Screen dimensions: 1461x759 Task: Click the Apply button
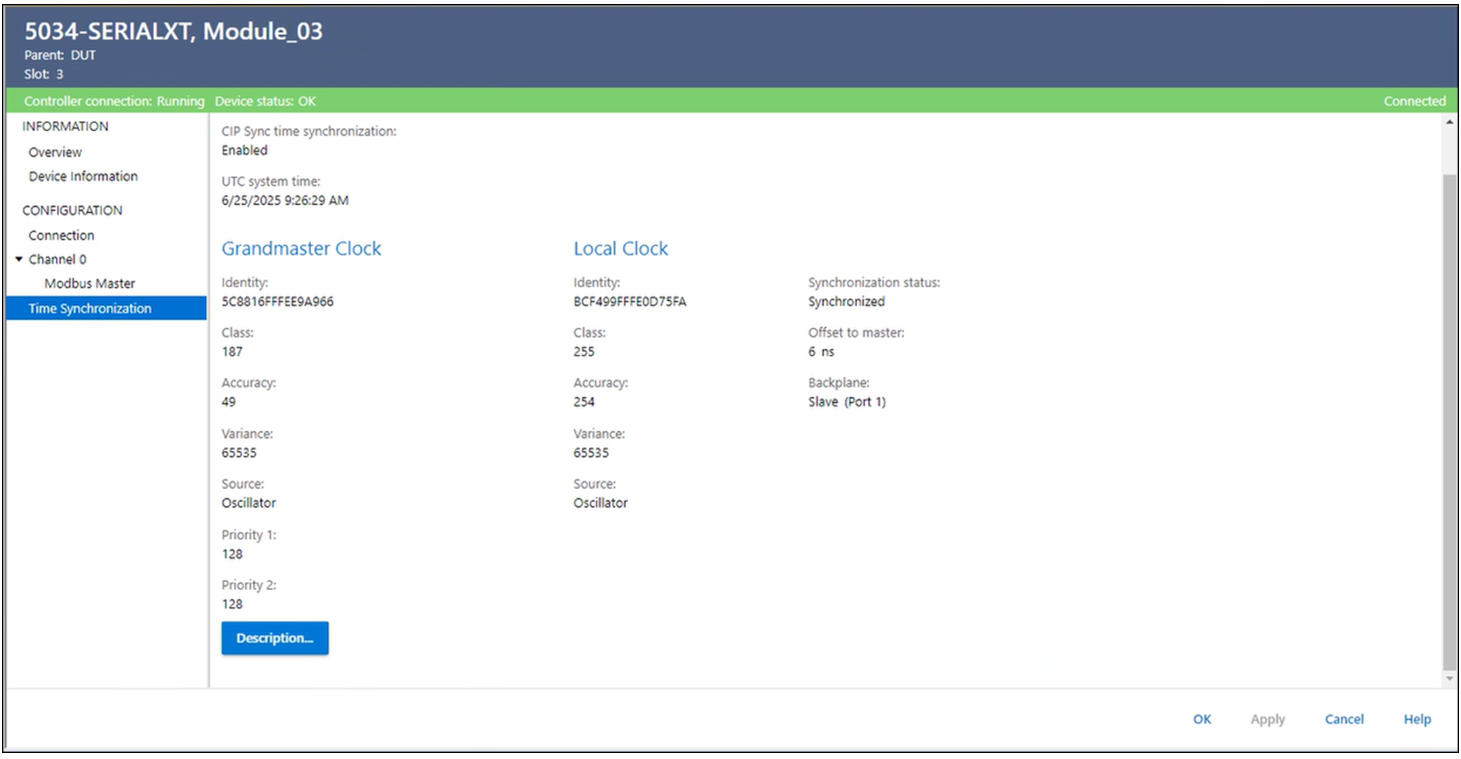coord(1267,719)
